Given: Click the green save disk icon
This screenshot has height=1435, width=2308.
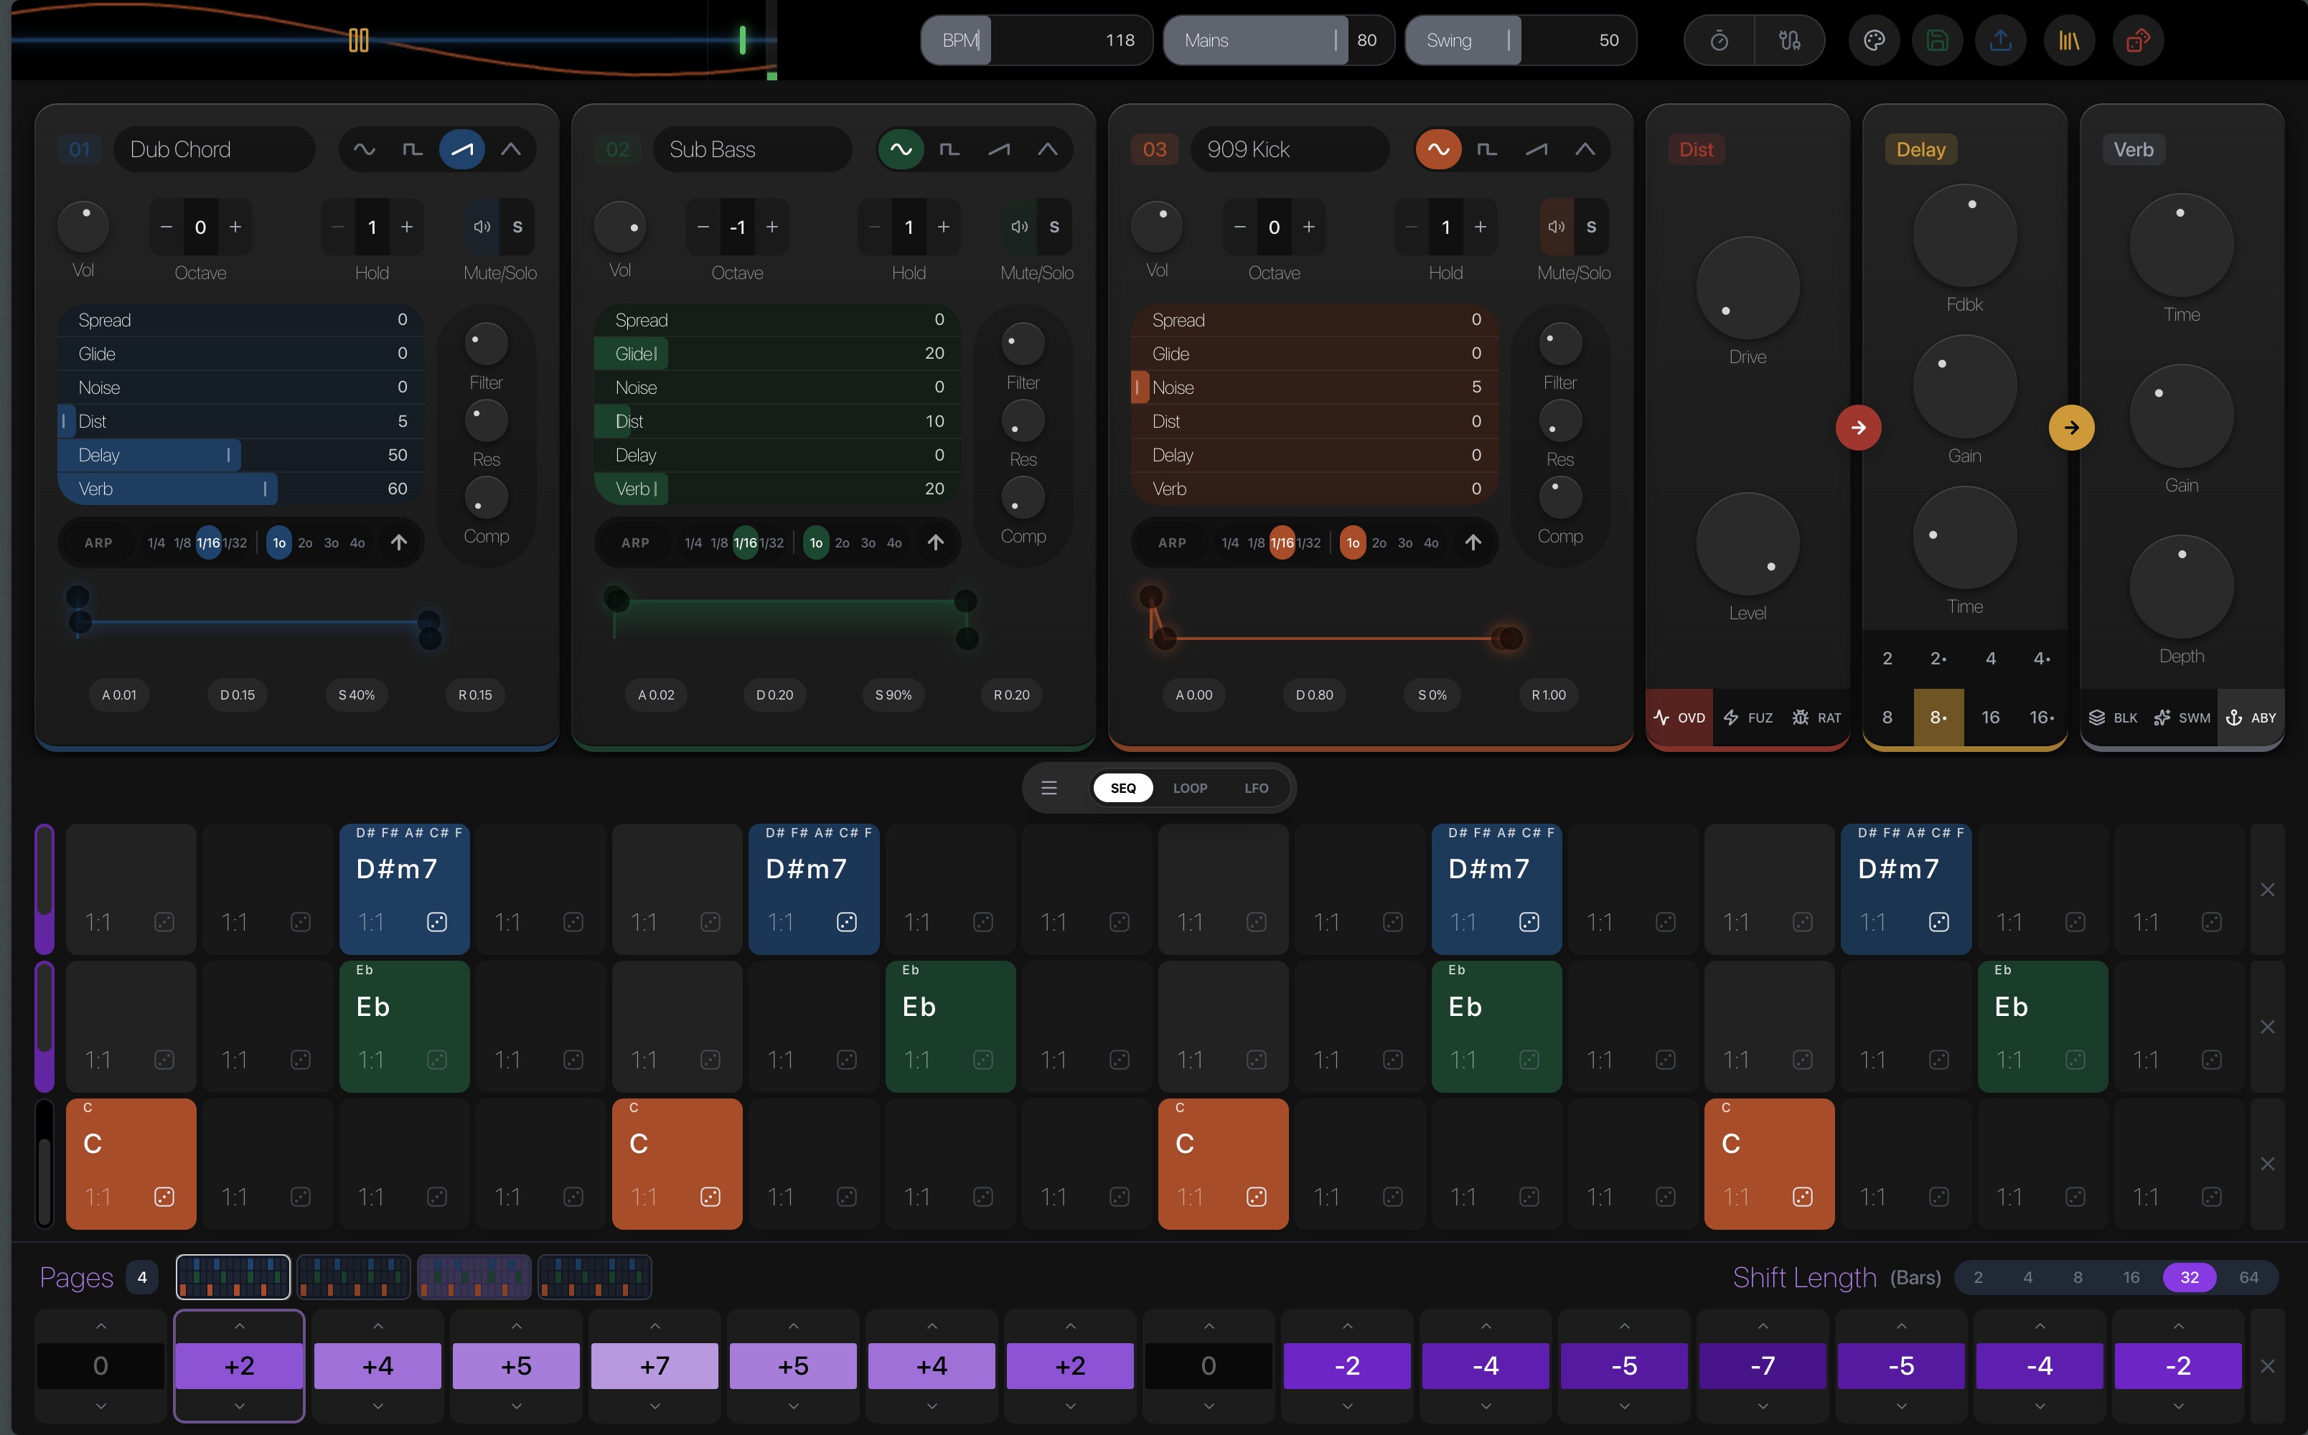Looking at the screenshot, I should pyautogui.click(x=1937, y=40).
